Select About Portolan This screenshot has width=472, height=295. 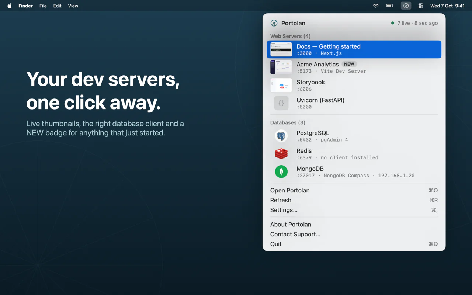click(354, 225)
